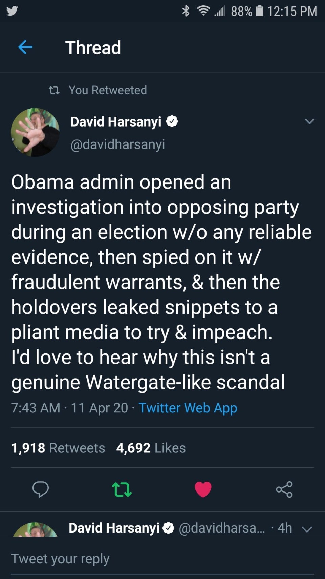Open the reply speech bubble icon

(40, 489)
